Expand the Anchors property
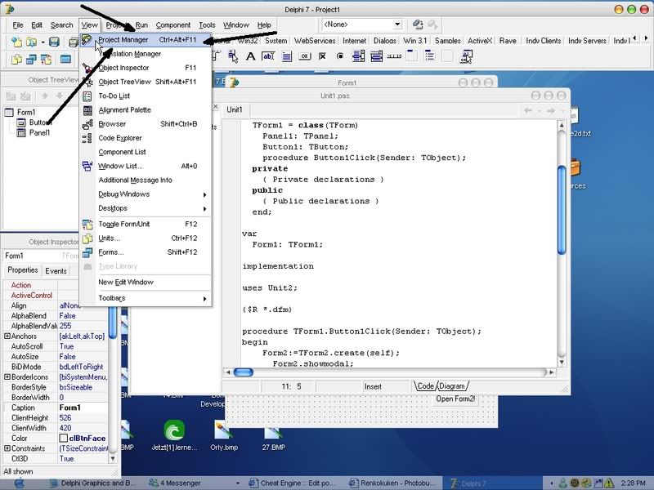This screenshot has width=654, height=490. coord(7,336)
